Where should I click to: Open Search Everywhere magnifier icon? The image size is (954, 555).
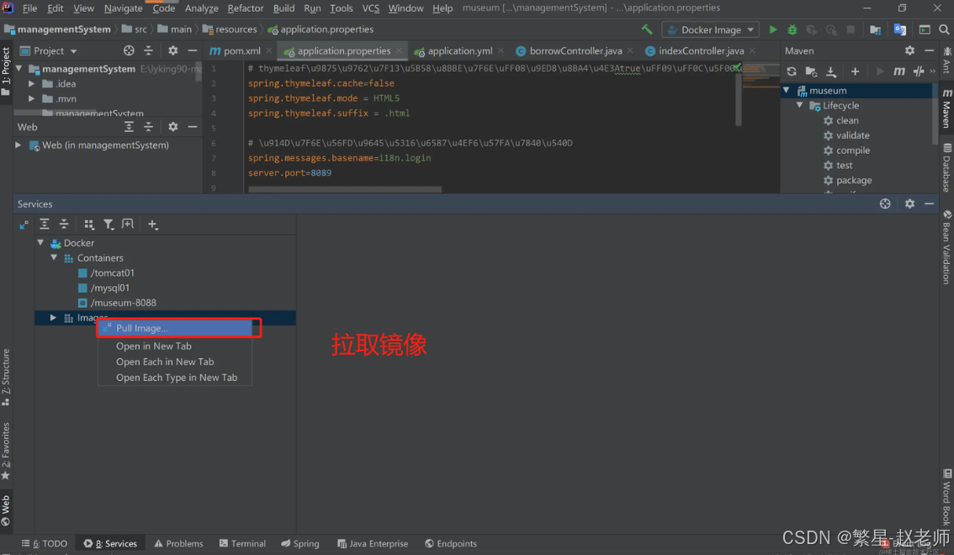[x=944, y=29]
